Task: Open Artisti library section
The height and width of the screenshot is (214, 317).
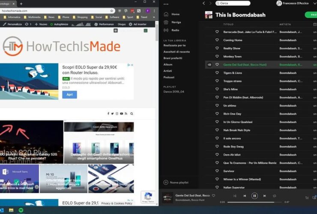Action: [167, 71]
